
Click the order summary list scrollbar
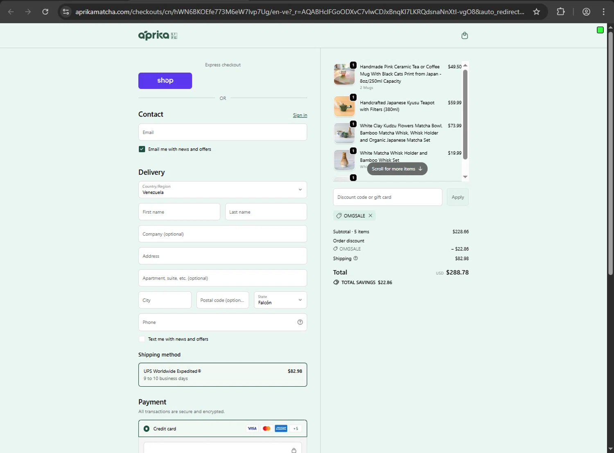tap(465, 115)
